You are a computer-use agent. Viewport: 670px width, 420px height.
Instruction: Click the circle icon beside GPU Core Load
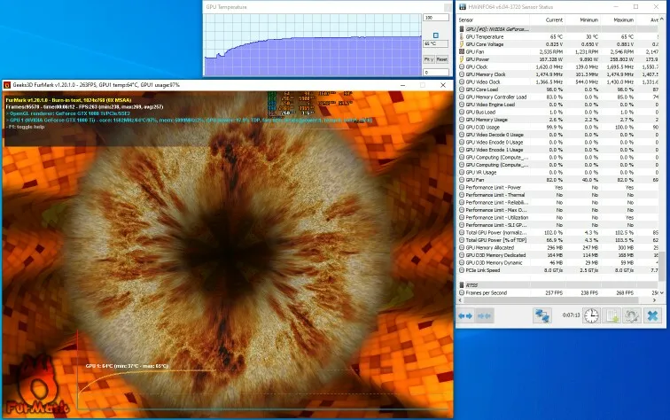pyautogui.click(x=462, y=89)
